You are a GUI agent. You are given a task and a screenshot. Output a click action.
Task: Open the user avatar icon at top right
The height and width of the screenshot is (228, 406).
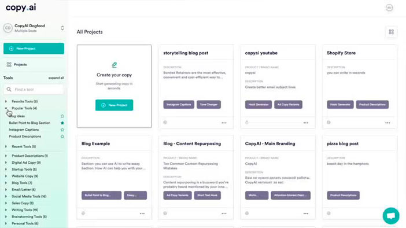[x=389, y=8]
